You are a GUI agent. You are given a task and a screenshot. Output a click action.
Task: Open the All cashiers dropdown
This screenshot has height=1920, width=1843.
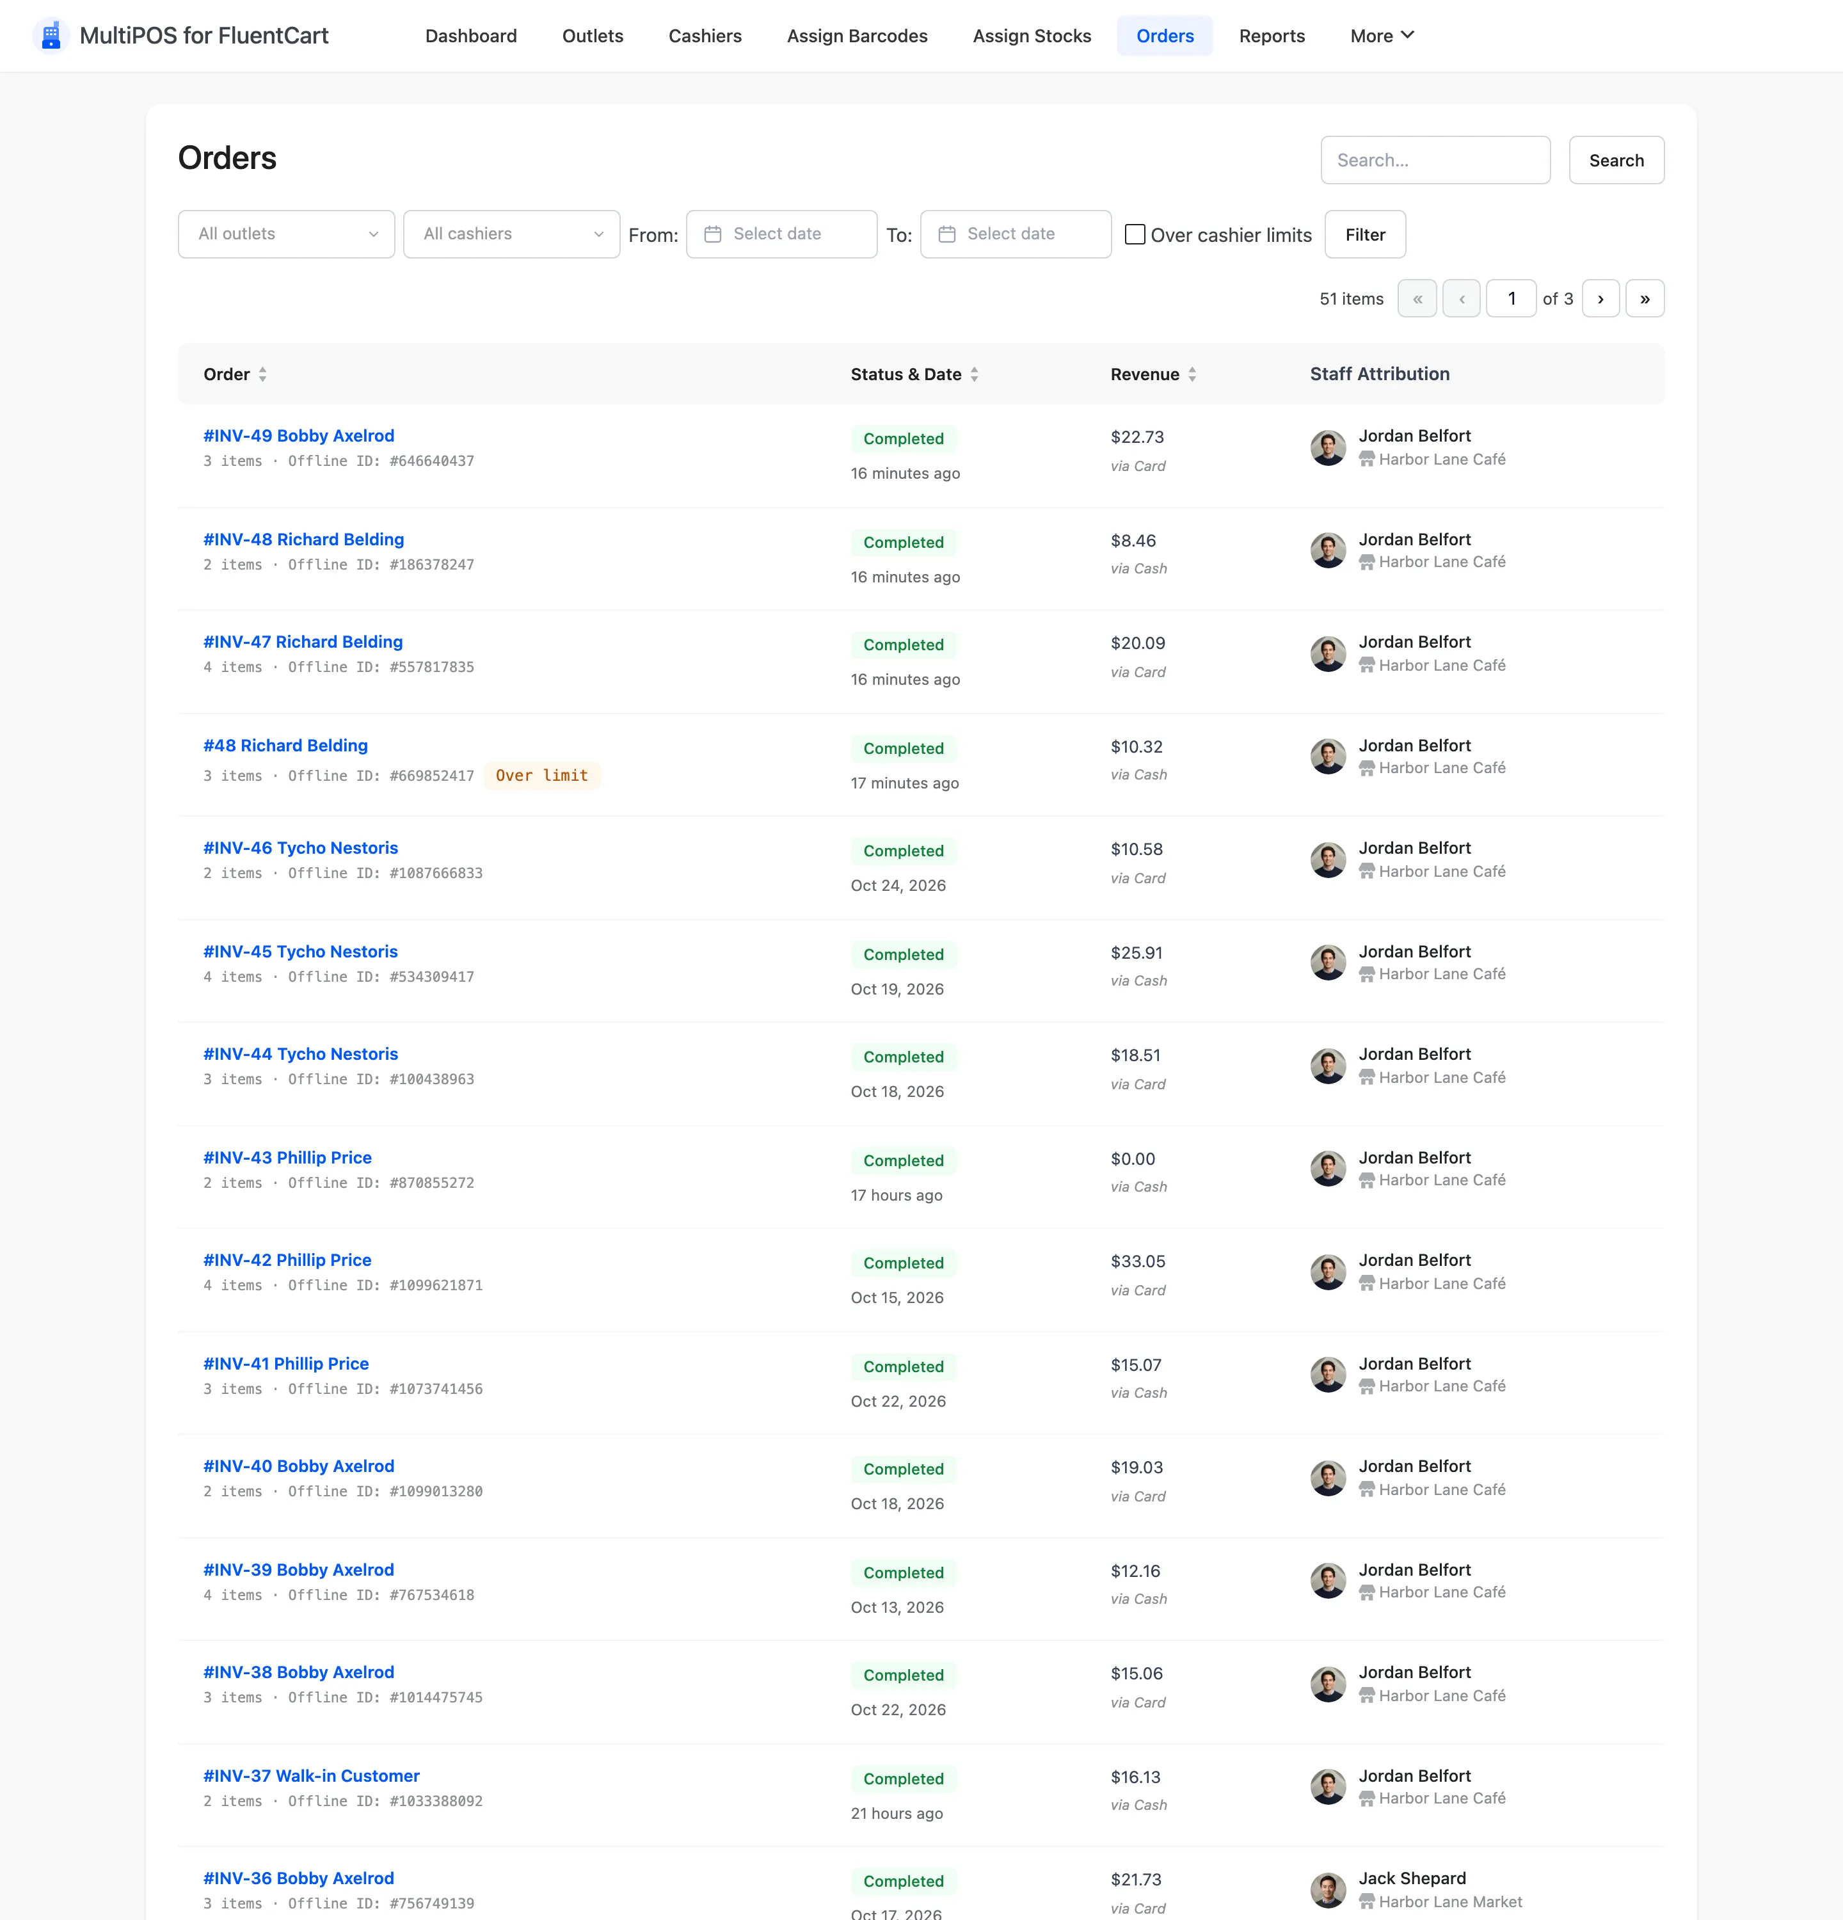coord(511,234)
